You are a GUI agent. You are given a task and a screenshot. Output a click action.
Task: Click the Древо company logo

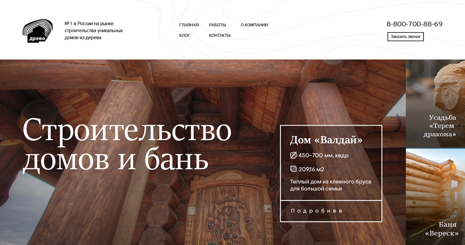(x=38, y=31)
